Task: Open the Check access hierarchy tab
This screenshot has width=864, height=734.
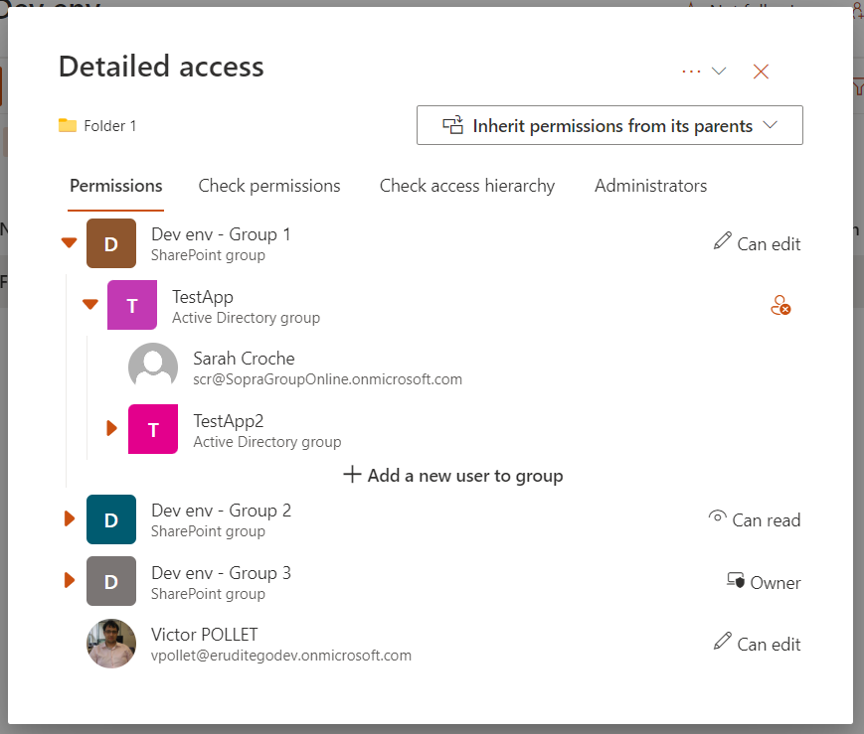Action: tap(467, 186)
